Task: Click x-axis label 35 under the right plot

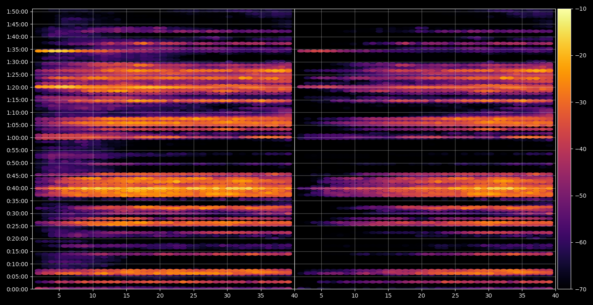Action: [x=522, y=296]
